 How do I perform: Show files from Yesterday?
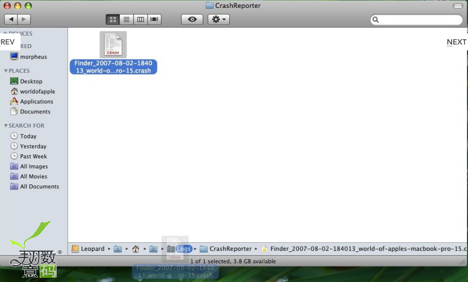[34, 146]
